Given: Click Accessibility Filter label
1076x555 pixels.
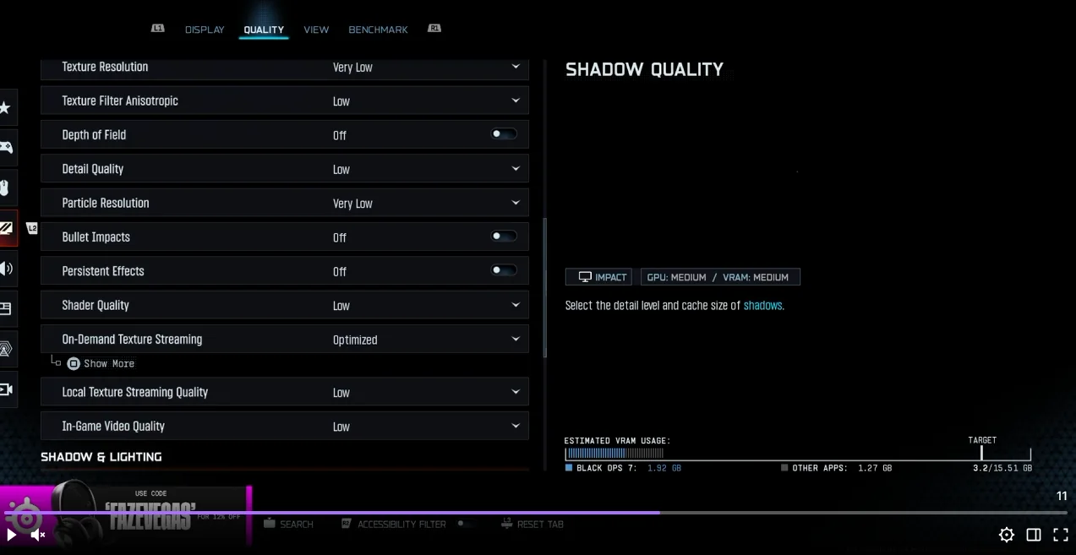Looking at the screenshot, I should click(x=401, y=525).
